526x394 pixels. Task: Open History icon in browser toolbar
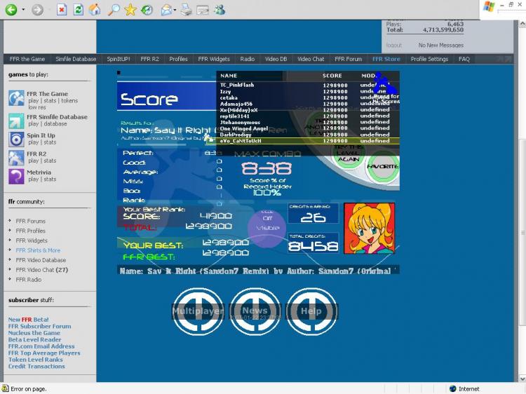click(x=147, y=9)
